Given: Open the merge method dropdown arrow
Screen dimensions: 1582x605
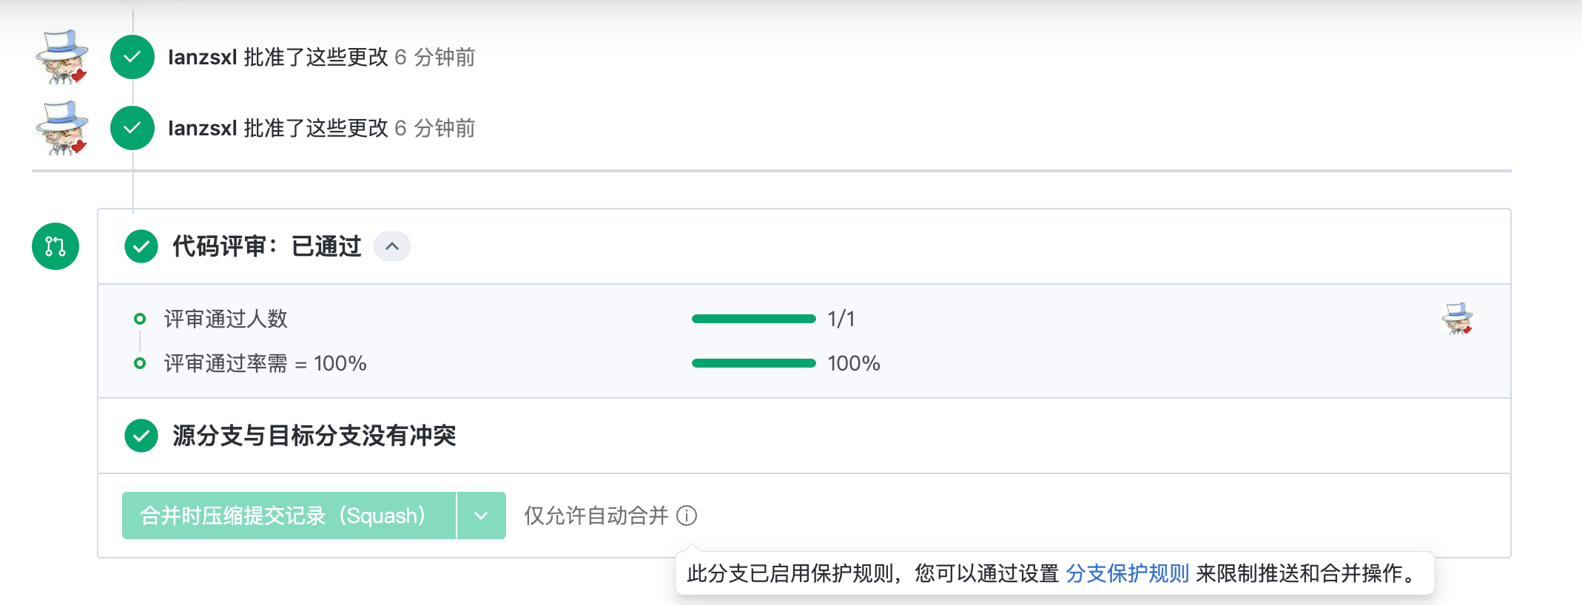Looking at the screenshot, I should pos(481,516).
